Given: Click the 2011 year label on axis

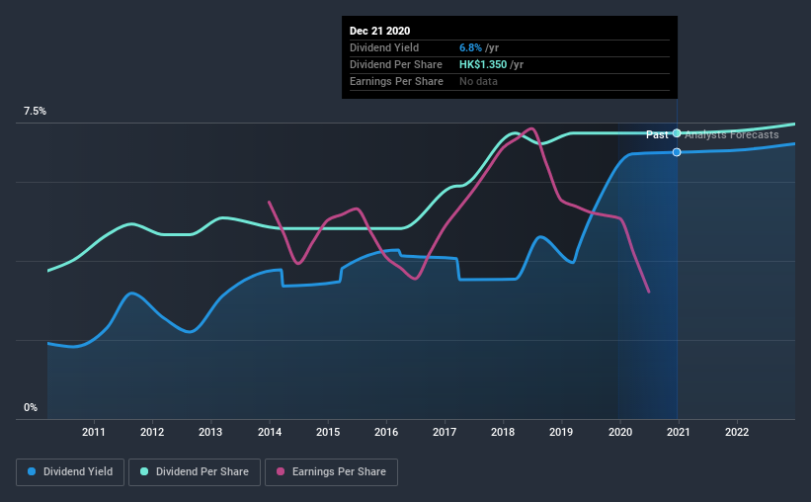Looking at the screenshot, I should point(94,432).
